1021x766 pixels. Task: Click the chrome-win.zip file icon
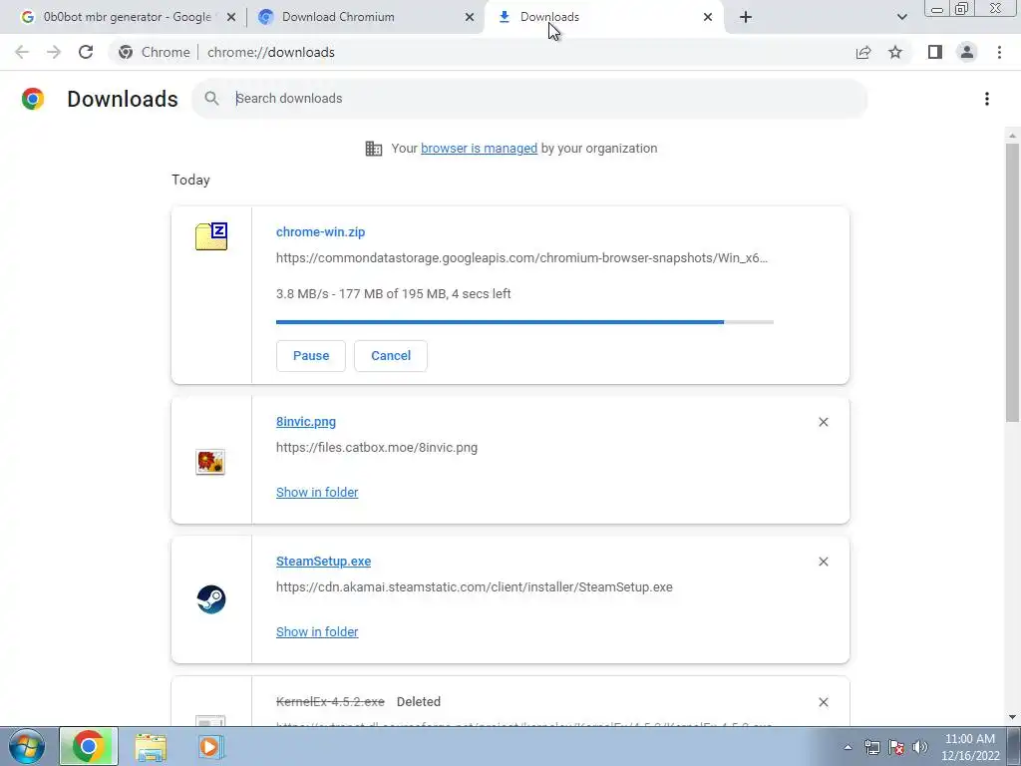211,235
